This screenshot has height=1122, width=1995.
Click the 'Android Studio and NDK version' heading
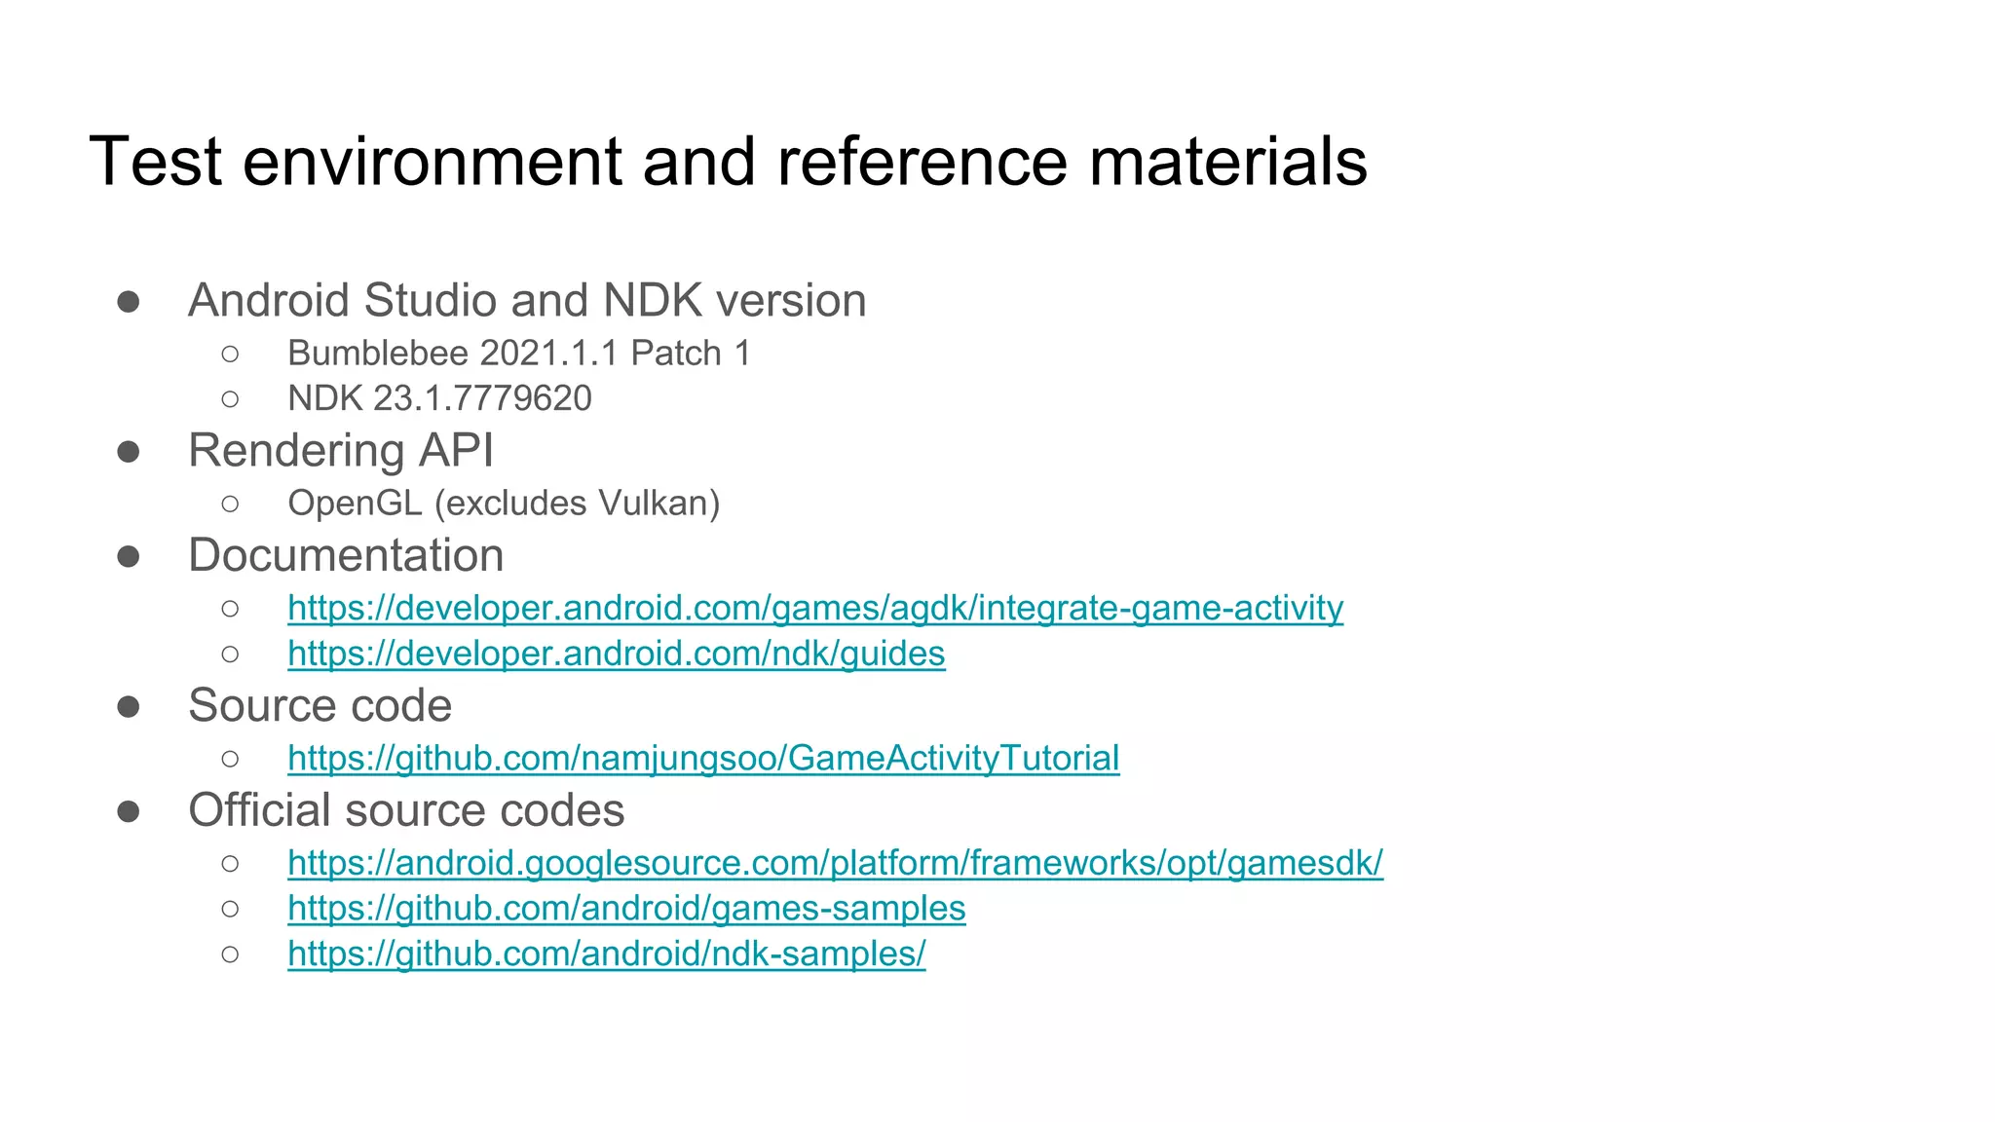coord(527,300)
